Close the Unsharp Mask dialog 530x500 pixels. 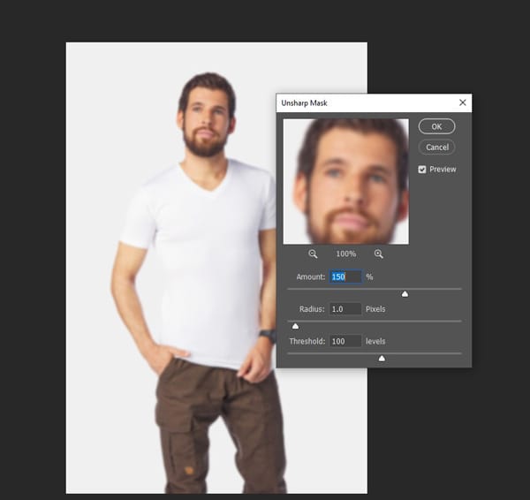coord(462,102)
